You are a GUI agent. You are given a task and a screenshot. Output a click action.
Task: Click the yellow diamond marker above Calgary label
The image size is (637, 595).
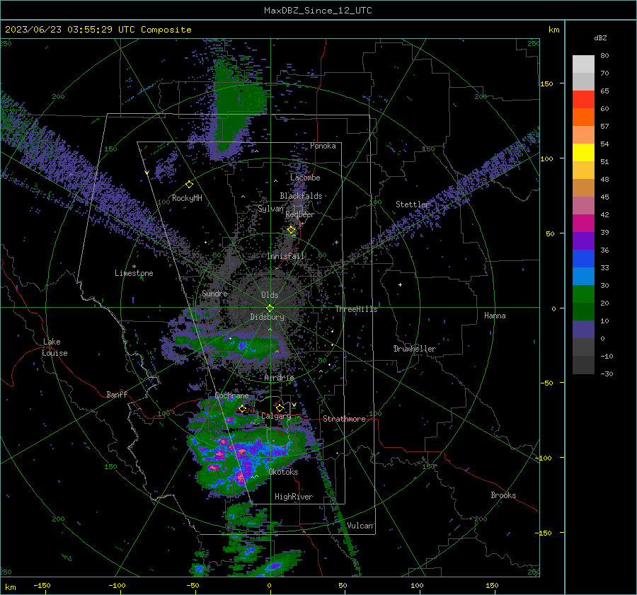pos(280,408)
